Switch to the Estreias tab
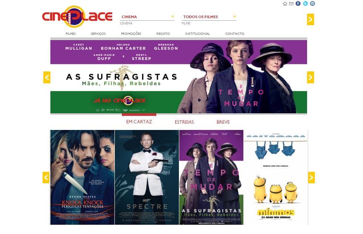This screenshot has width=363, height=234. (x=184, y=122)
